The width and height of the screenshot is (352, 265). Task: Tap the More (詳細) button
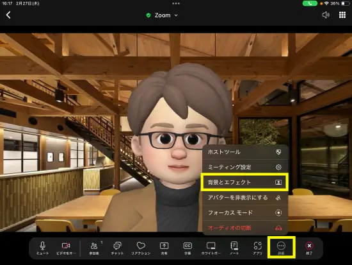point(281,248)
